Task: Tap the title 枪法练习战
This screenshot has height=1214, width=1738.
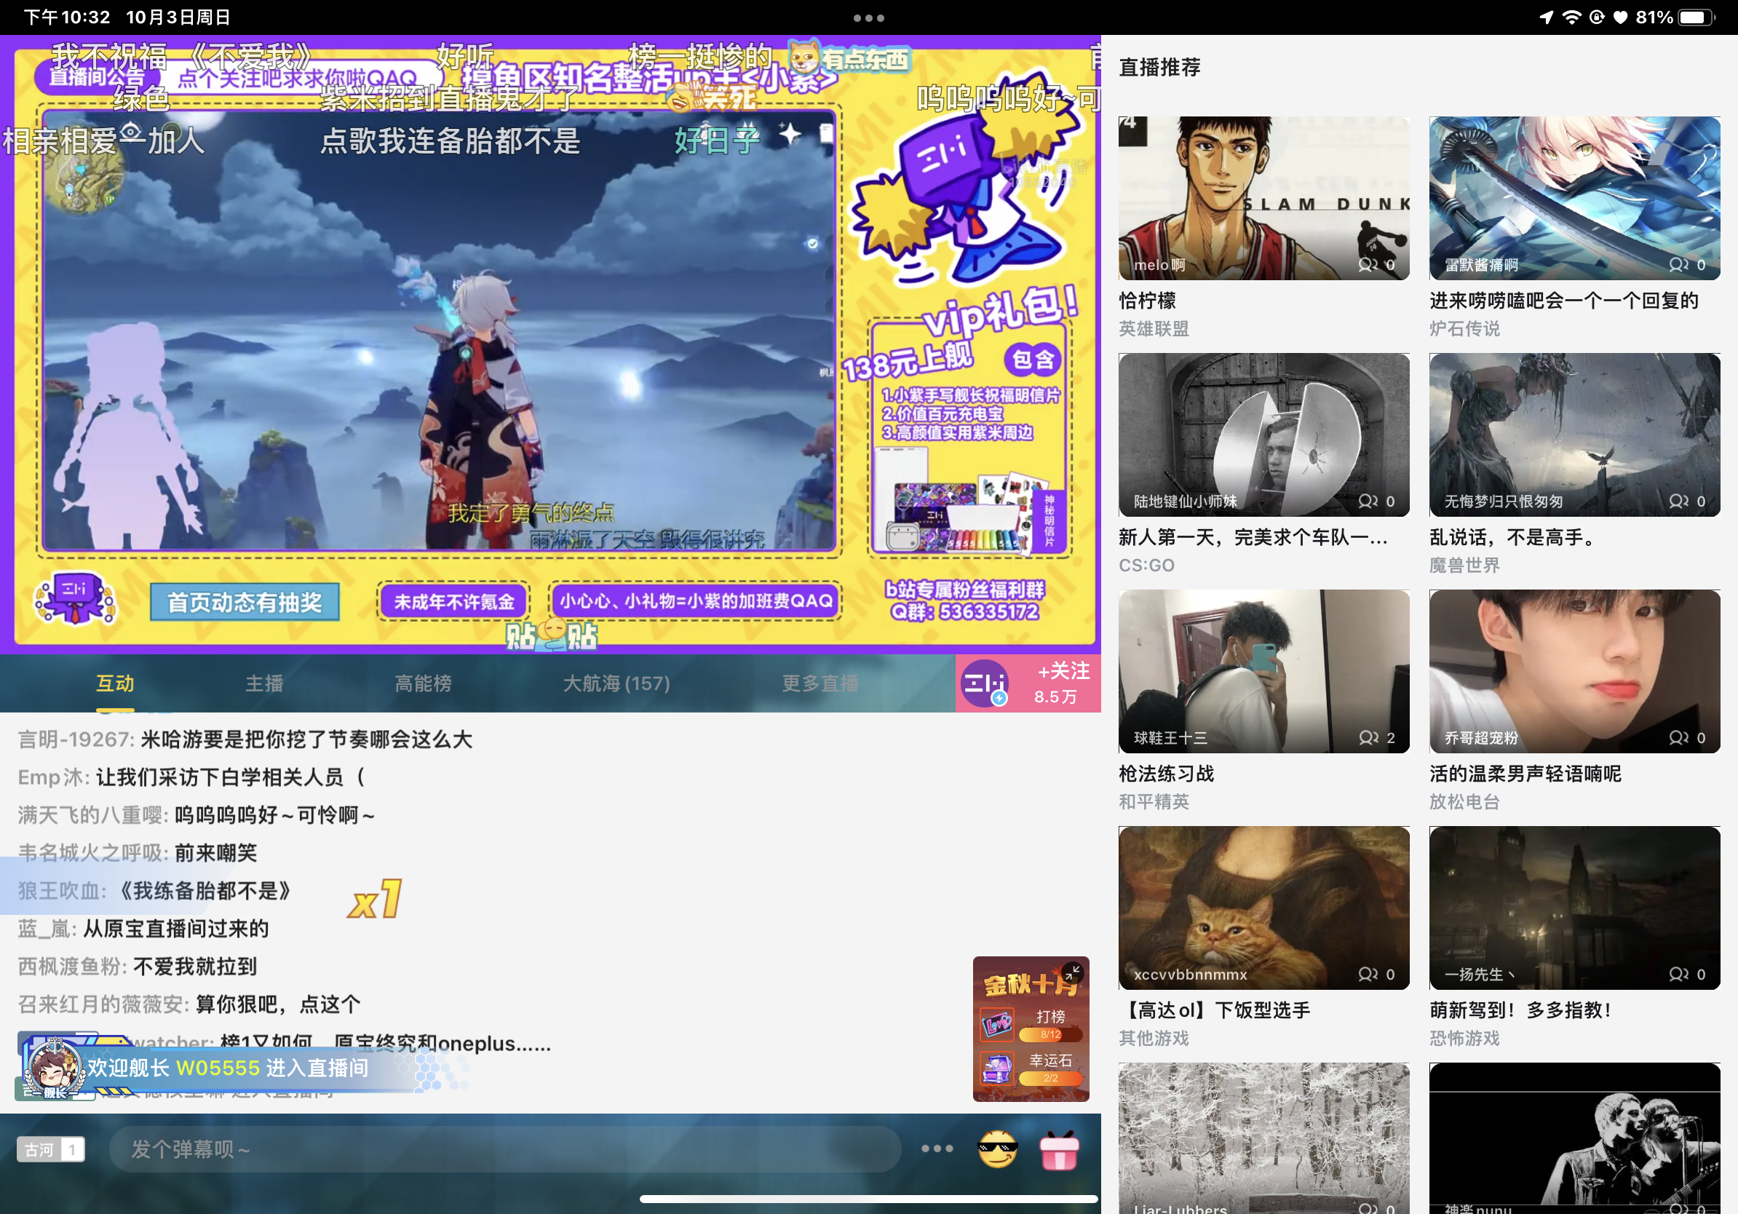Action: tap(1166, 774)
